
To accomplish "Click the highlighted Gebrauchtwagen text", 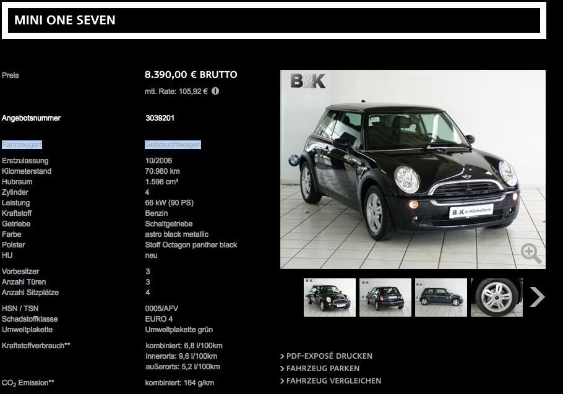I will pos(173,145).
